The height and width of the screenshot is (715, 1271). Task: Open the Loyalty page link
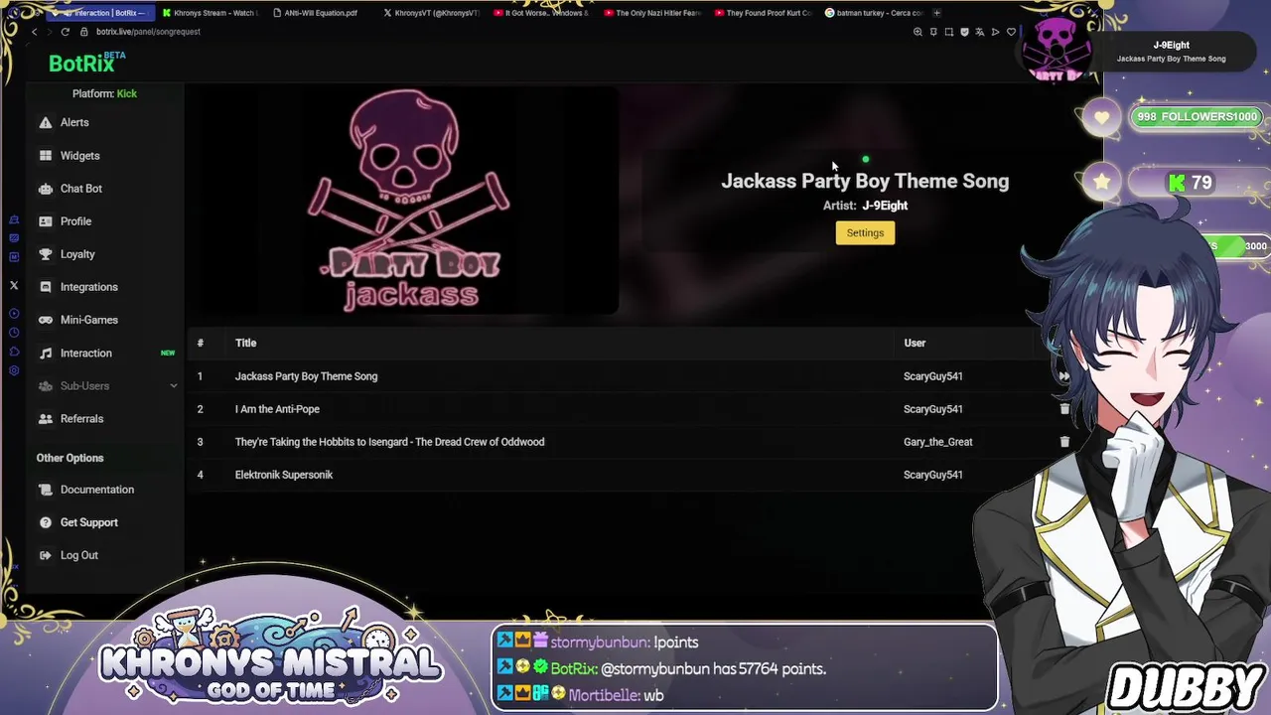point(77,254)
